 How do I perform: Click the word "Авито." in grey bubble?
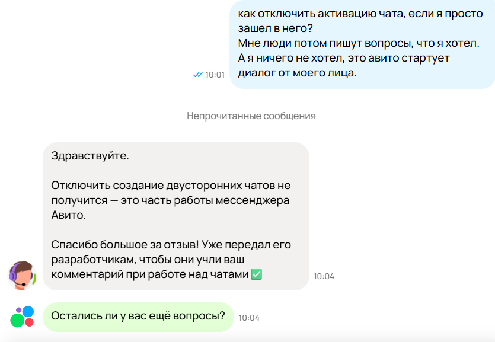(x=69, y=215)
